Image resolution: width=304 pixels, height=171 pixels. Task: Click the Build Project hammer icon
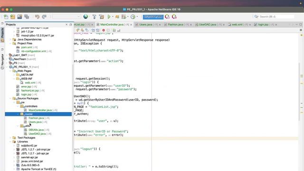(x=94, y=17)
